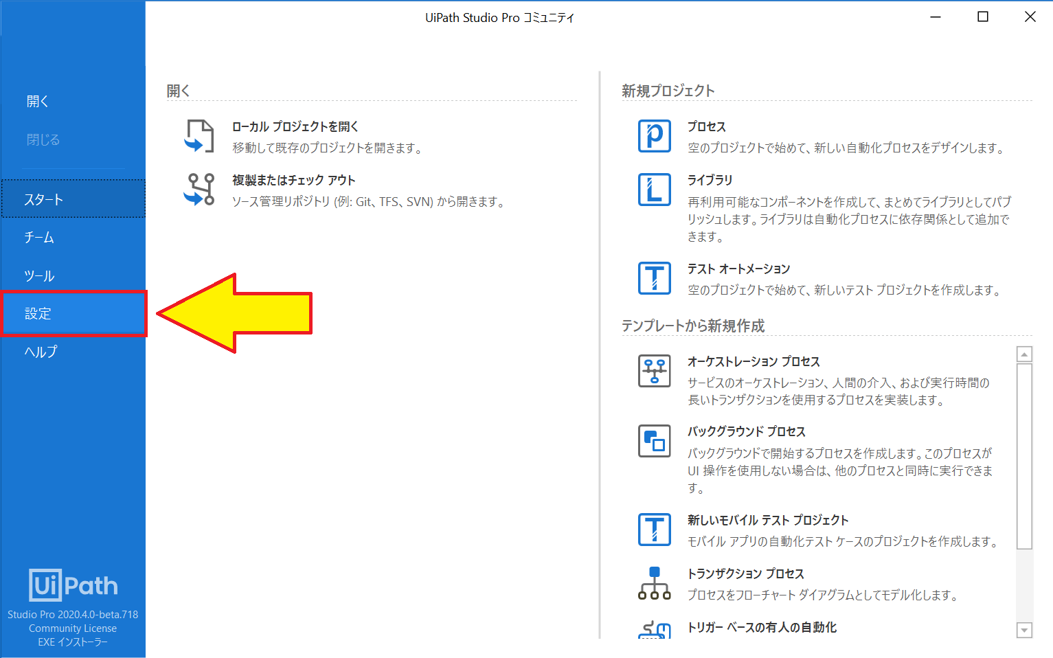The image size is (1053, 658).
Task: Close the UiPath Studio window
Action: click(x=1030, y=17)
